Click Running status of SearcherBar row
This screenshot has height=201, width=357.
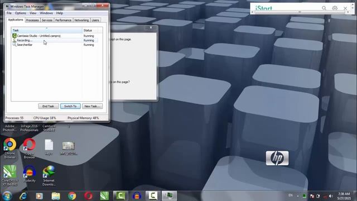(89, 45)
